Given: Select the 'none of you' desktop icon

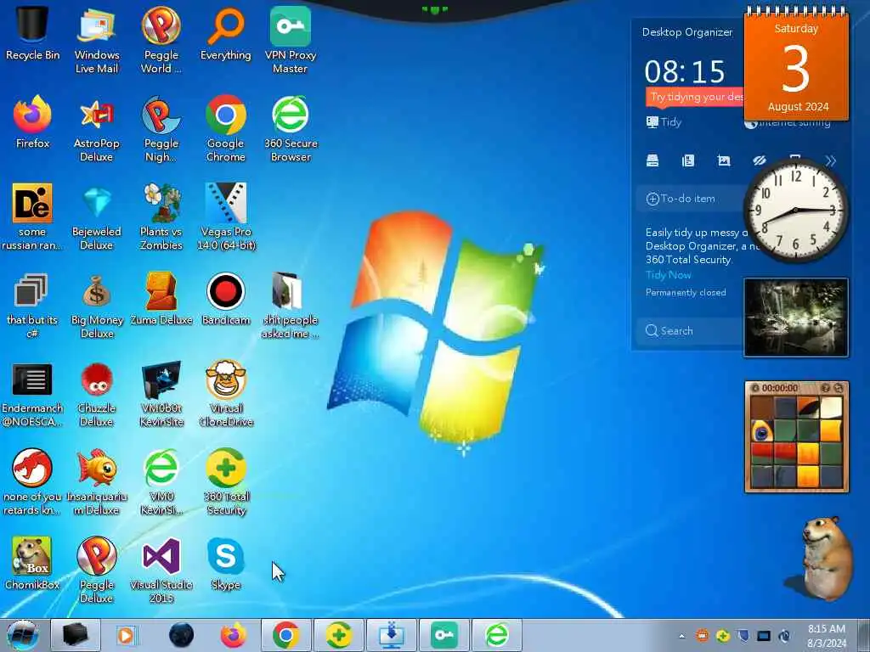Looking at the screenshot, I should (32, 481).
